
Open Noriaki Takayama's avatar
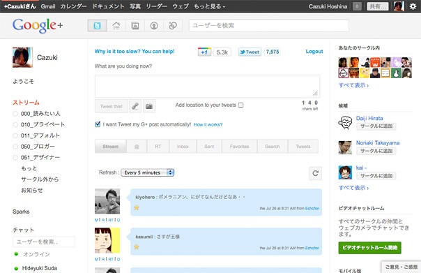pos(345,147)
